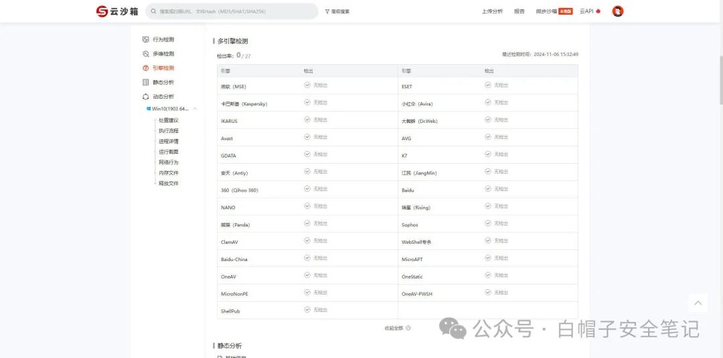Click check icon in GDATA row
Viewport: 723px width, 358px height.
(307, 154)
